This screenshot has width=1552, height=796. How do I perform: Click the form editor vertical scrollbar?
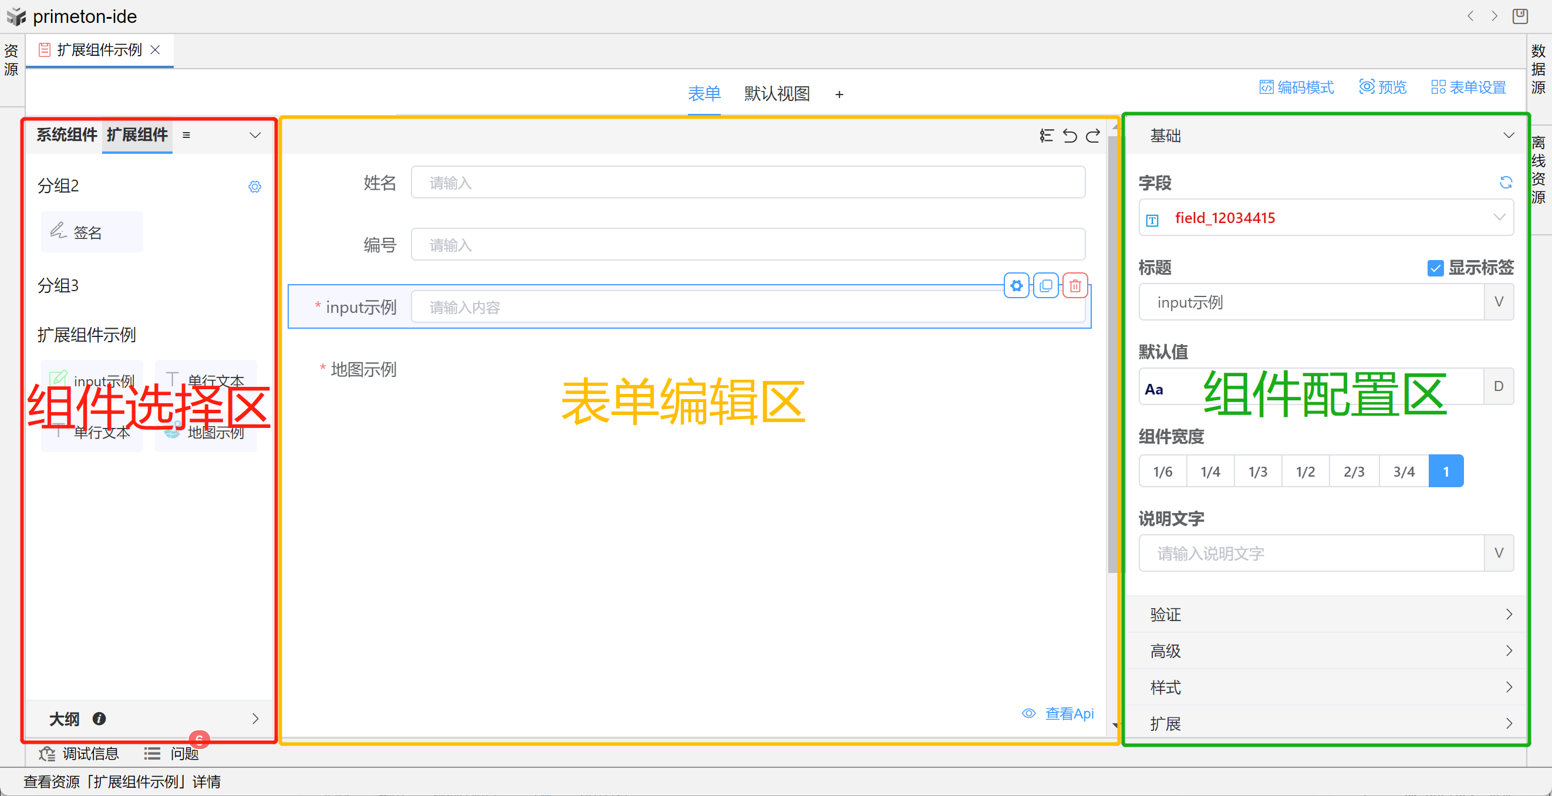tap(1112, 356)
